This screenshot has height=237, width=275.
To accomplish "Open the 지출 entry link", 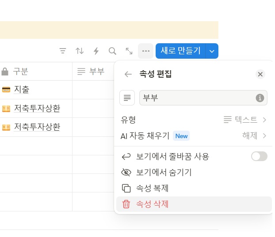I will click(22, 90).
